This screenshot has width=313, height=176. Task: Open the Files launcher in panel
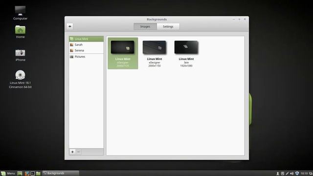(38, 173)
